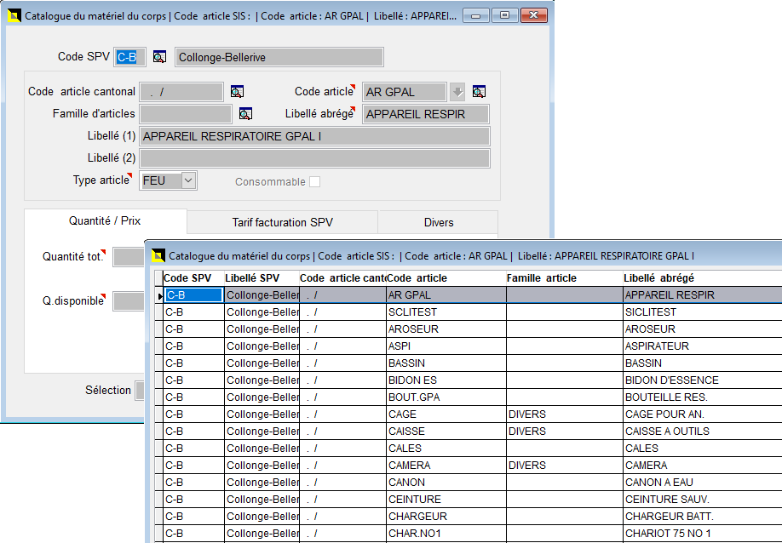782x543 pixels.
Task: Select the Quantité / Prix tab
Action: (x=105, y=221)
